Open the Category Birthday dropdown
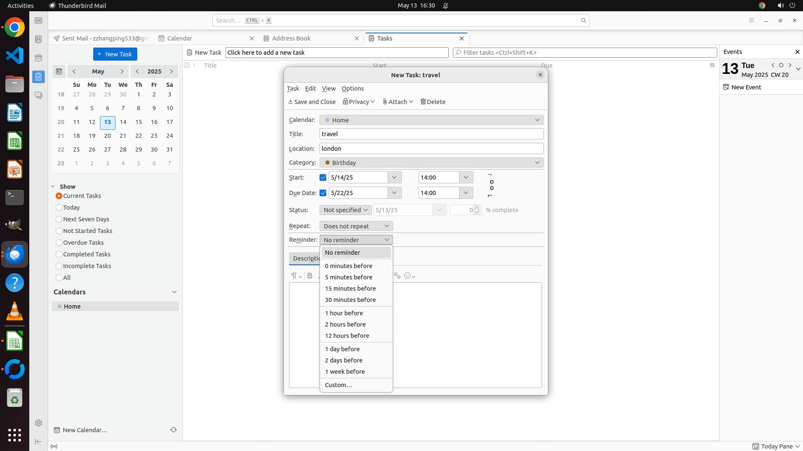803x451 pixels. tap(431, 162)
